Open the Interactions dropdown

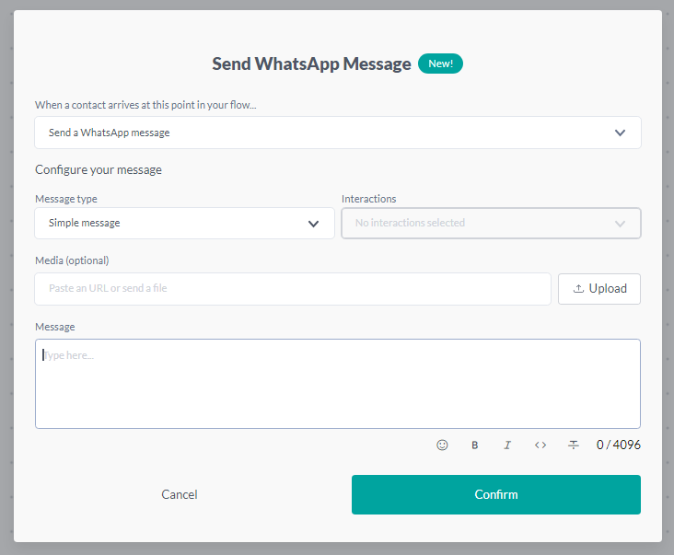pyautogui.click(x=491, y=224)
